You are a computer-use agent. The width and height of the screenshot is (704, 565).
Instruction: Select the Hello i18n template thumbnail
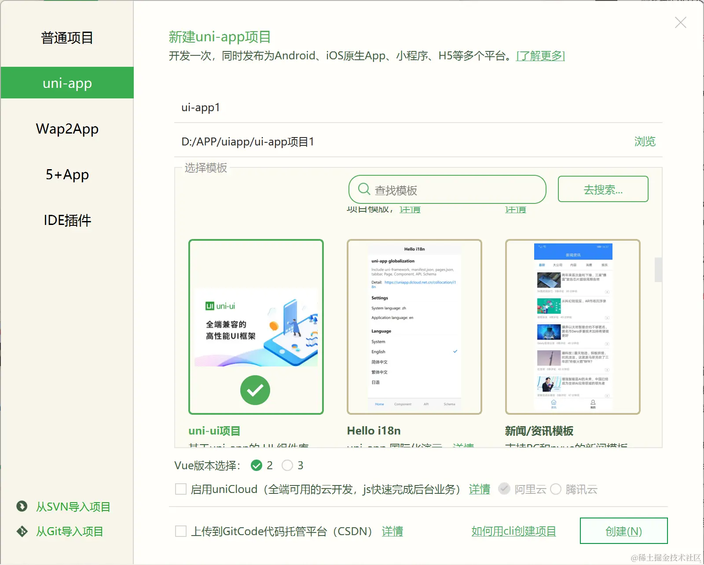[414, 327]
